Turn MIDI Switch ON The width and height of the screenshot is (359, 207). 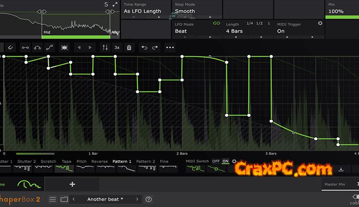pyautogui.click(x=225, y=161)
